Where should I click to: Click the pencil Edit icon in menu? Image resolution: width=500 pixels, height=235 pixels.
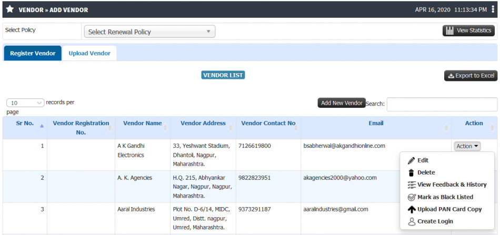point(412,160)
